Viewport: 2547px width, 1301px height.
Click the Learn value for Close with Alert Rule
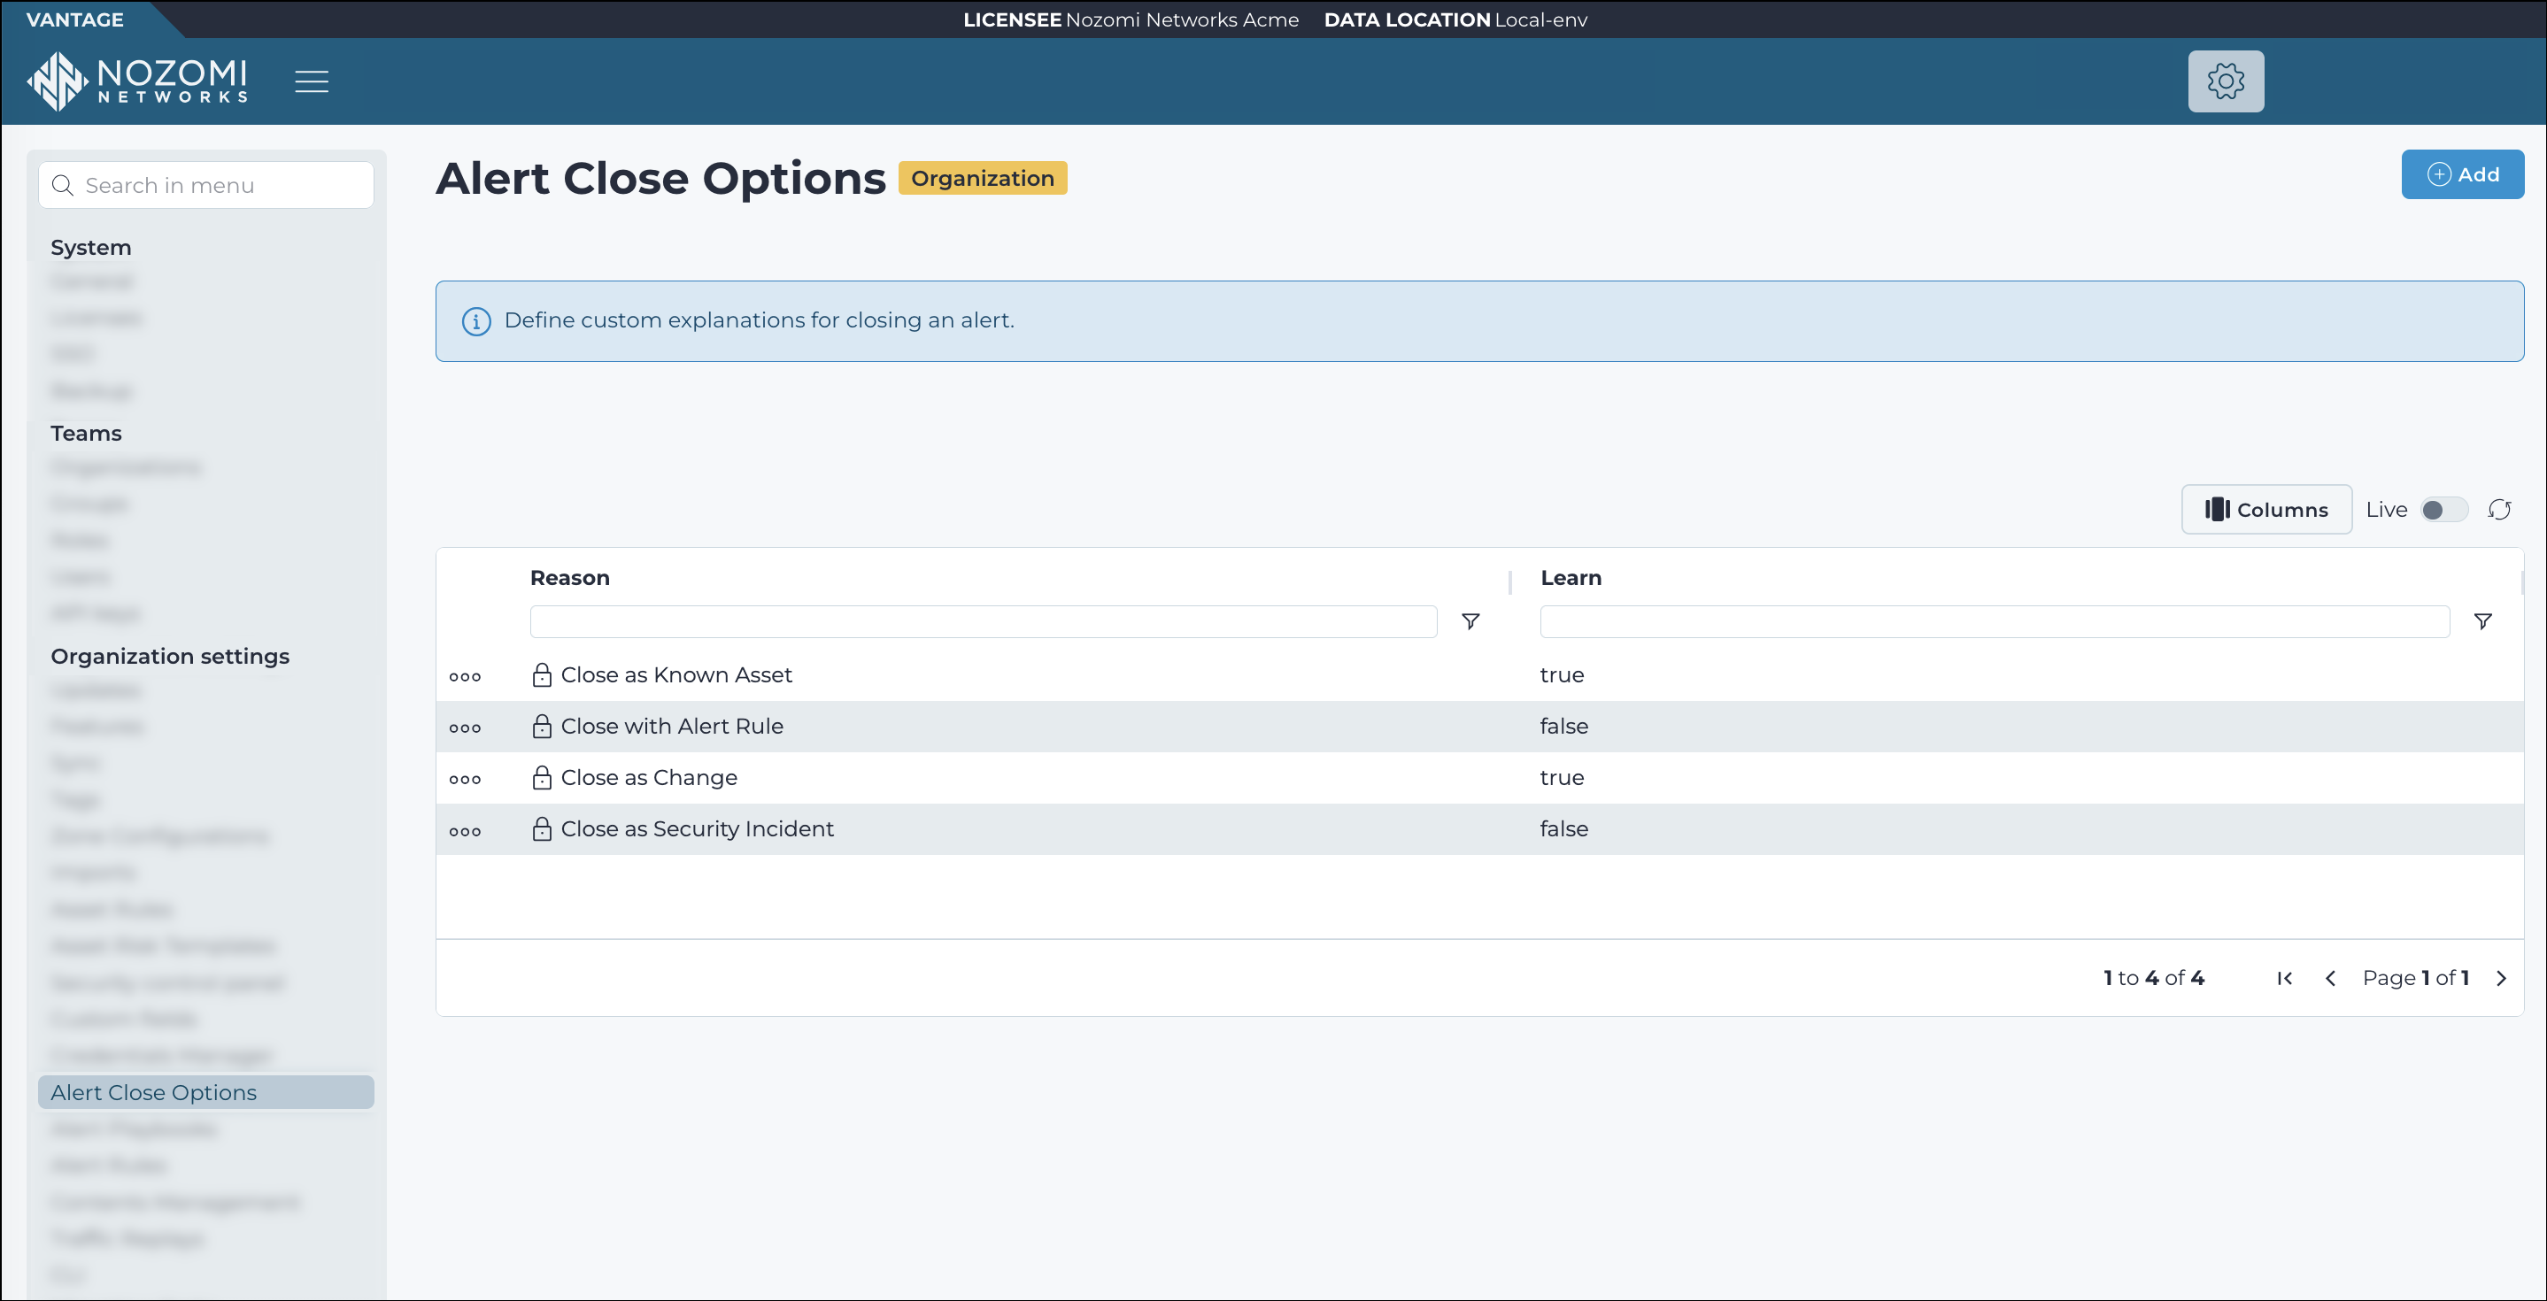1563,727
